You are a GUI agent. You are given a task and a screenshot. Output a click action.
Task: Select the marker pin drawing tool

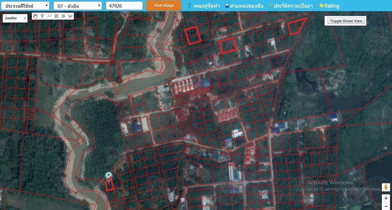tap(42, 16)
